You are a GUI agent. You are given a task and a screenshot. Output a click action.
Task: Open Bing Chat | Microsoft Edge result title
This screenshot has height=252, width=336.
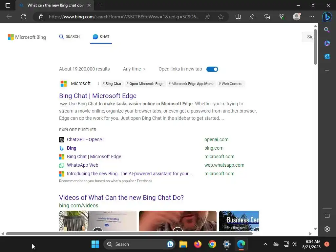[x=98, y=96]
